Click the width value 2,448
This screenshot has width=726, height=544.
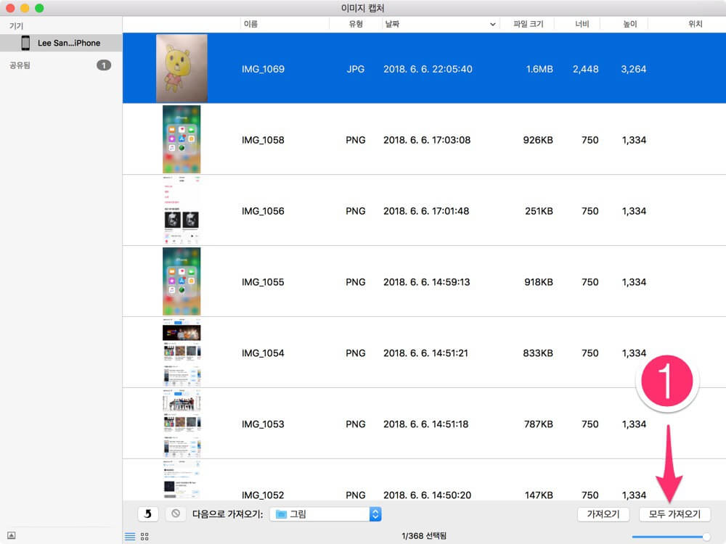tap(586, 69)
